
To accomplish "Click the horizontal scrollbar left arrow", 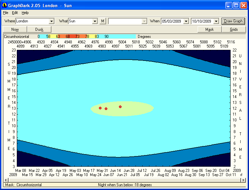I will [x=5, y=180].
